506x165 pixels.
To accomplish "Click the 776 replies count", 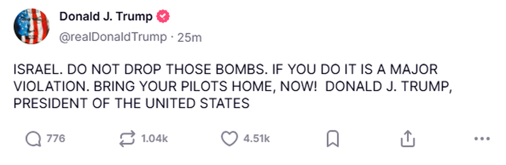I will coord(55,139).
